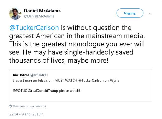
Task: Click empty area of the quoted tweet card
Action: [118, 96]
